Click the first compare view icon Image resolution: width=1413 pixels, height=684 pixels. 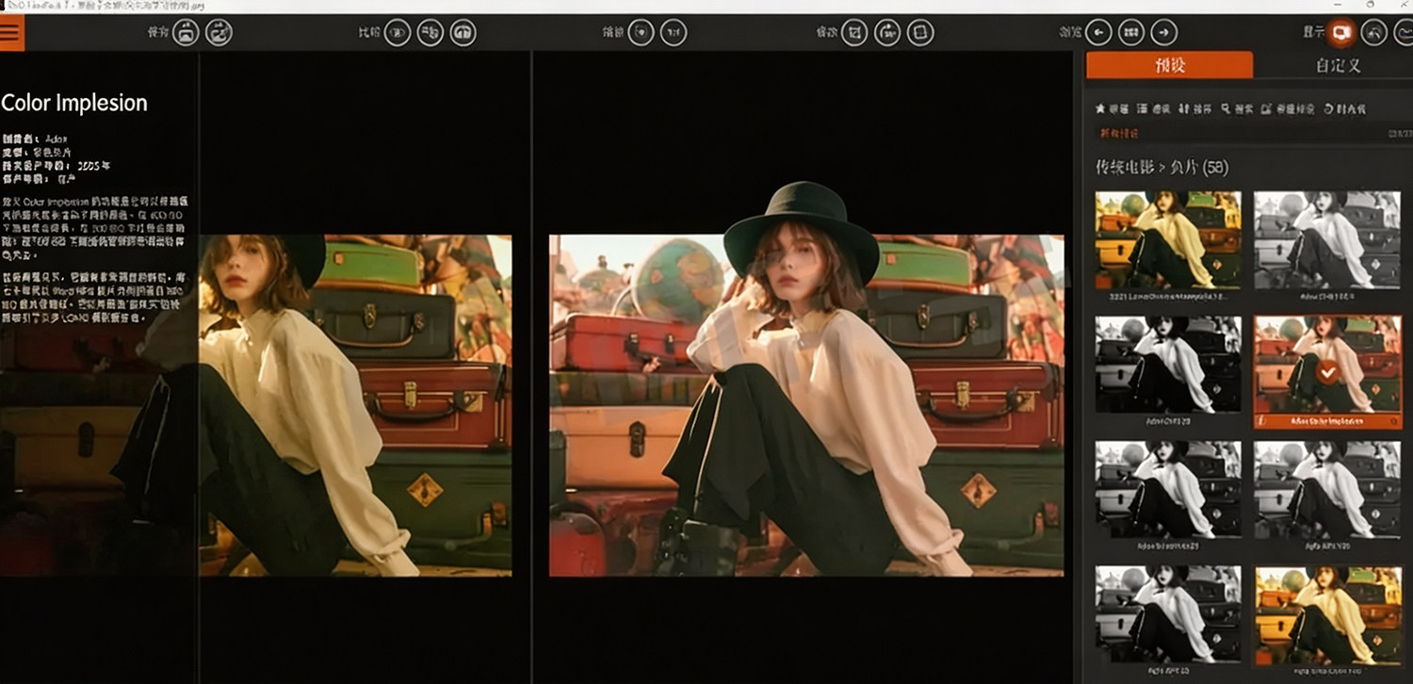pos(398,33)
